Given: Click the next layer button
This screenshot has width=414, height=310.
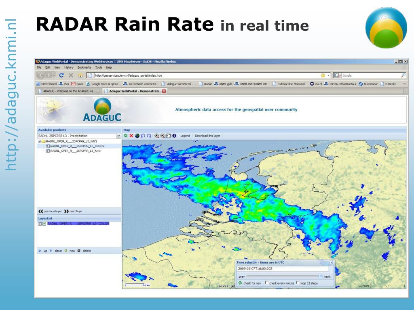Looking at the screenshot, I should click(74, 211).
